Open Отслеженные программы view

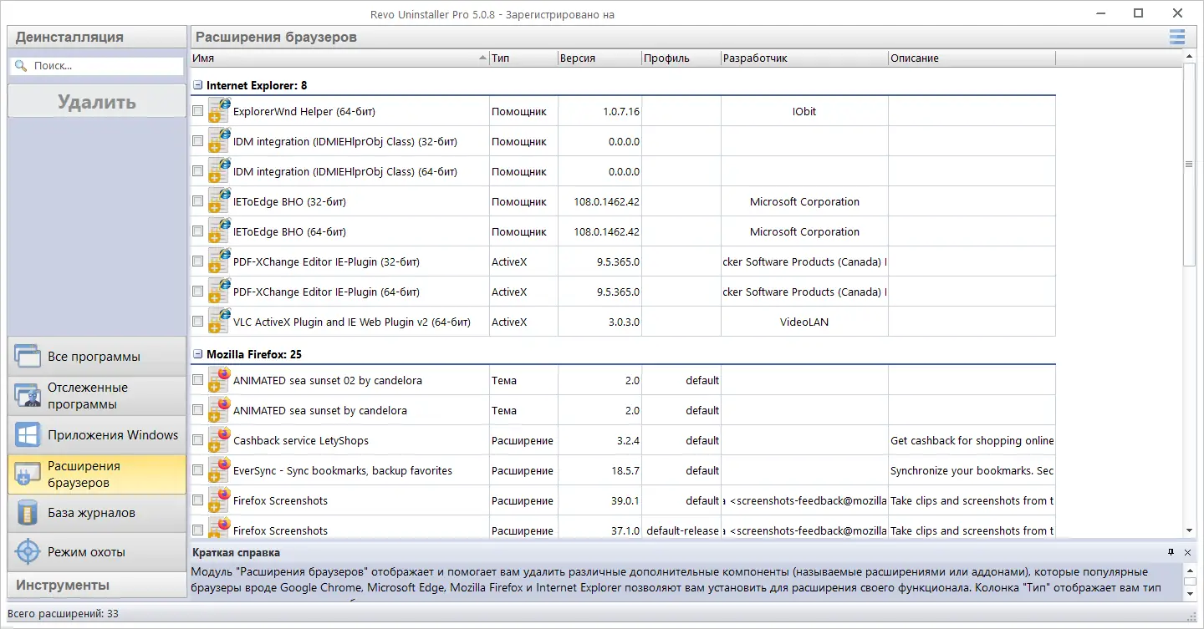(97, 396)
